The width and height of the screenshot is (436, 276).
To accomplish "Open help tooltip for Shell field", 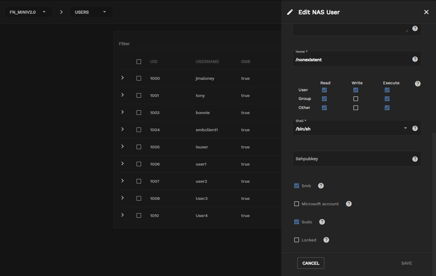I will pyautogui.click(x=415, y=128).
